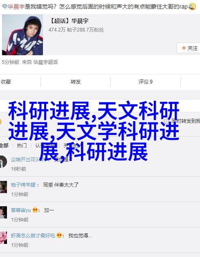Filter comments by 全部
Viewport: 200px width, 257px height.
(4, 145)
